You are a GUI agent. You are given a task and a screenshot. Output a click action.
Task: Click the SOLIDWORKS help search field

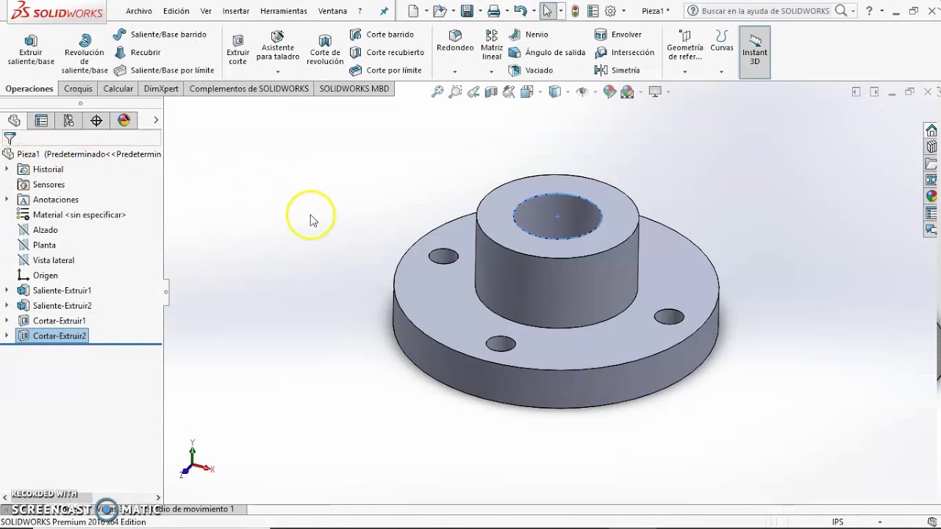coord(765,11)
